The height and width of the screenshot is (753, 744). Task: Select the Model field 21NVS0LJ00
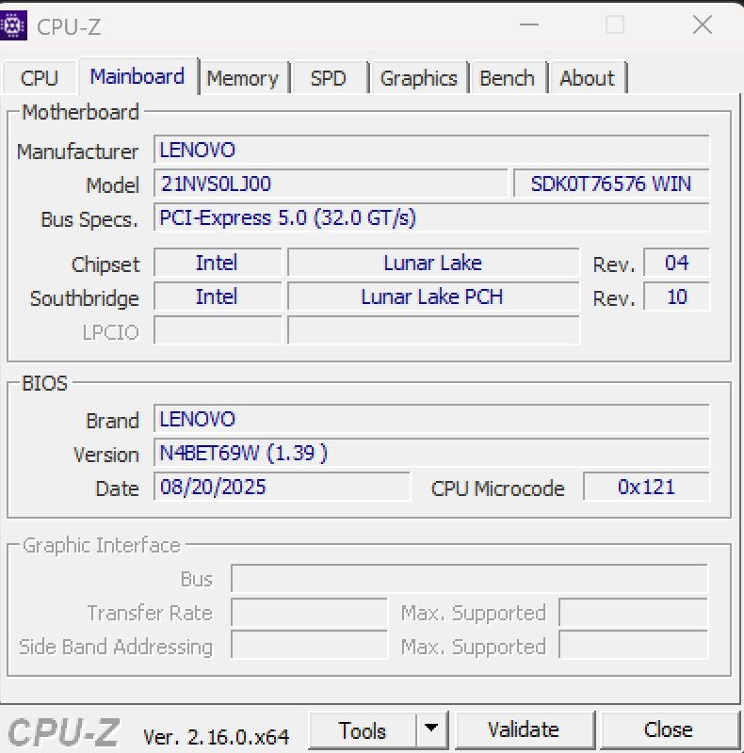[x=330, y=184]
